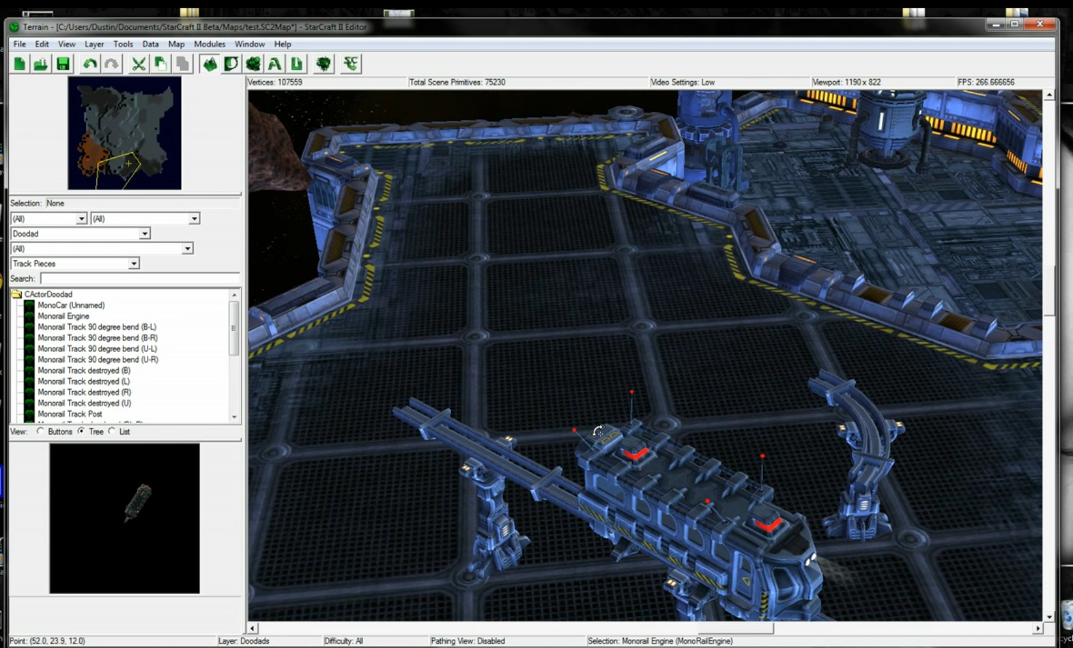
Task: Collapse the CActorDoodad folder node
Action: click(x=17, y=295)
